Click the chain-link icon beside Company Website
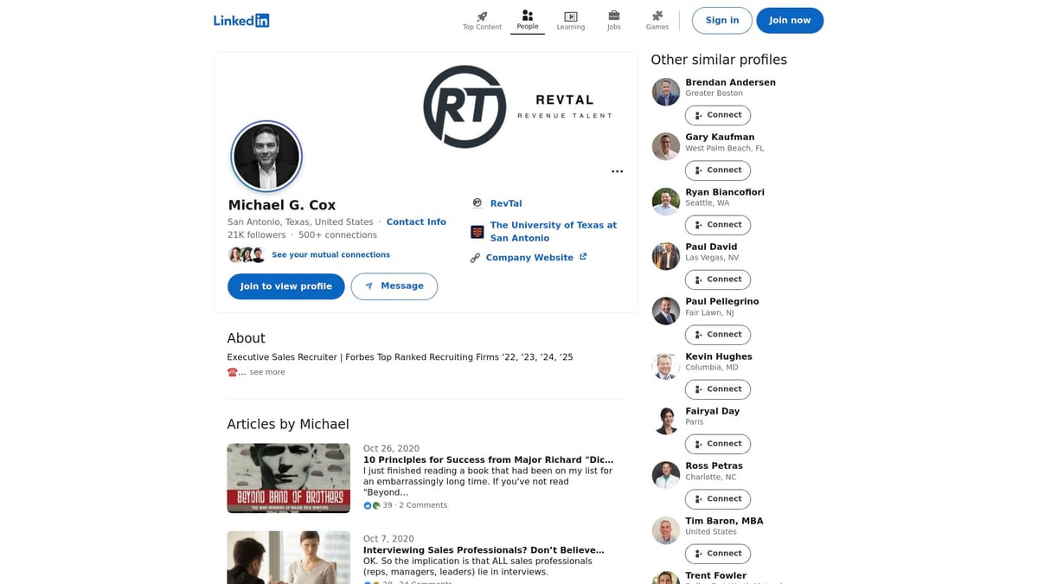The height and width of the screenshot is (584, 1038). tap(475, 257)
